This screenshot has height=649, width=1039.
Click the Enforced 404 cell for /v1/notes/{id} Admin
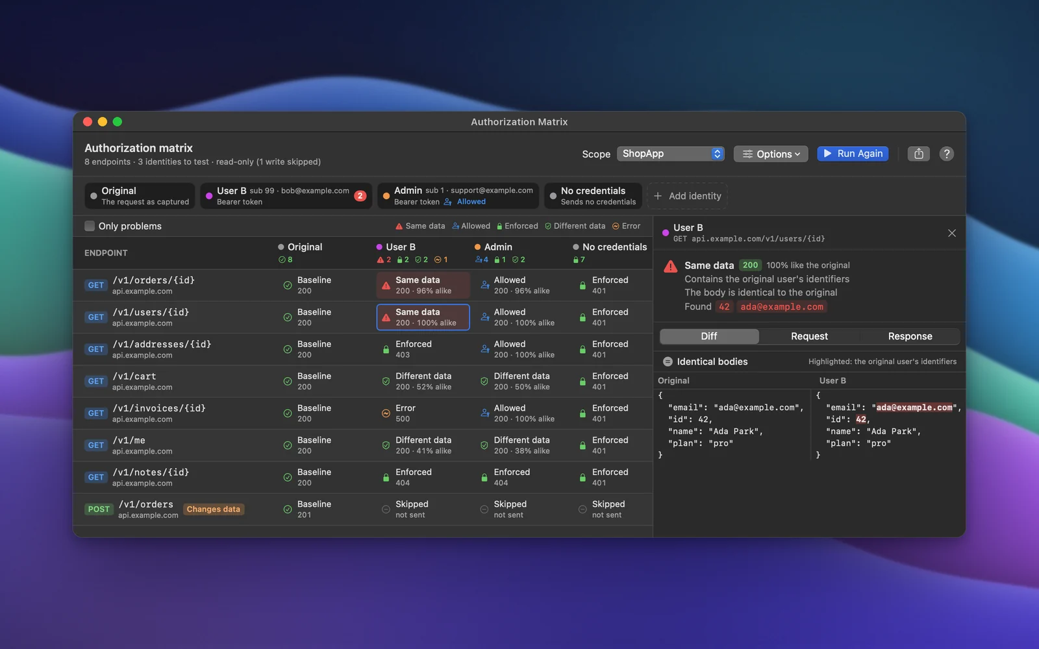[521, 477]
